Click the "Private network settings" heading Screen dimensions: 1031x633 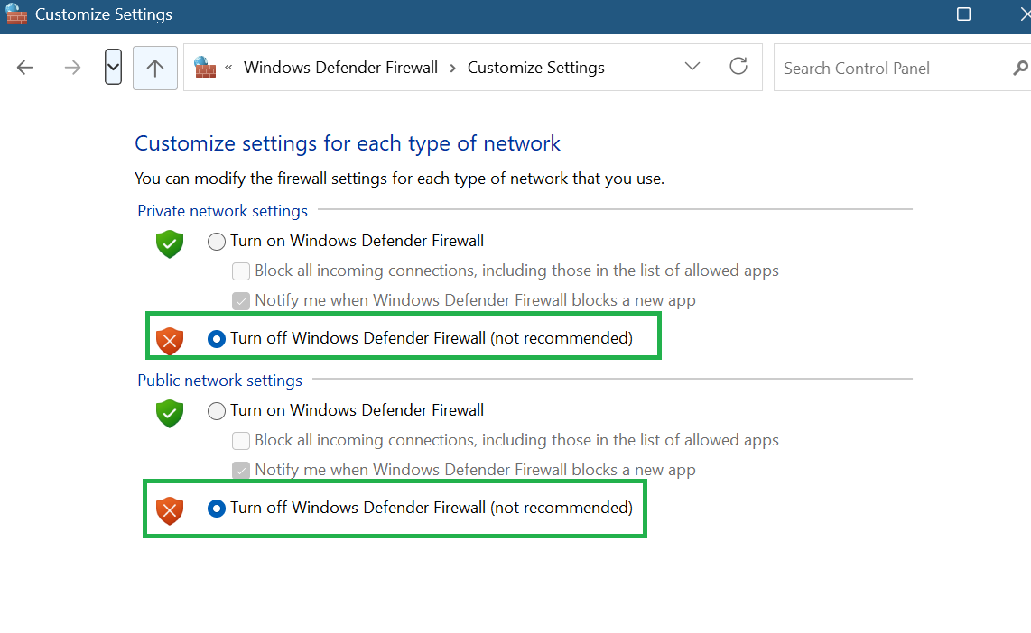(x=222, y=211)
